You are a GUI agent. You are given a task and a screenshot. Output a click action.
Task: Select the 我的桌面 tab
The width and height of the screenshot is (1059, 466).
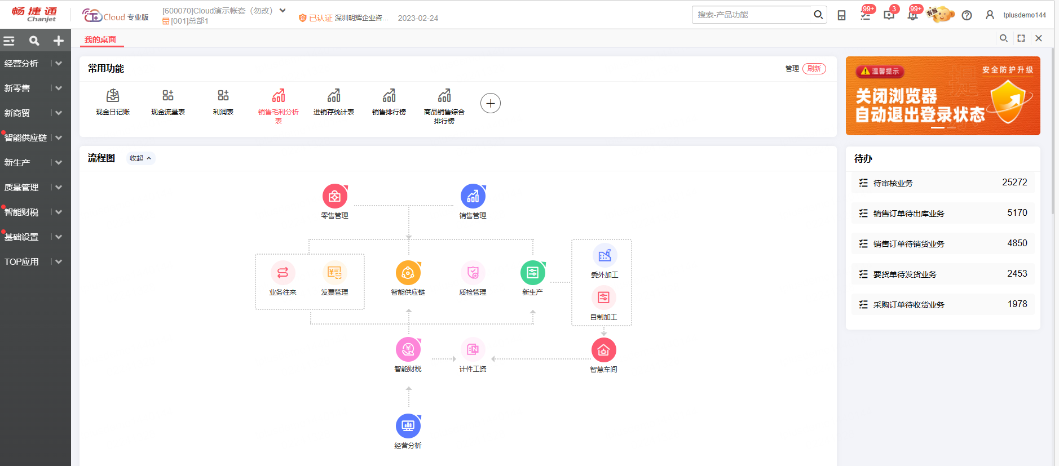(100, 39)
